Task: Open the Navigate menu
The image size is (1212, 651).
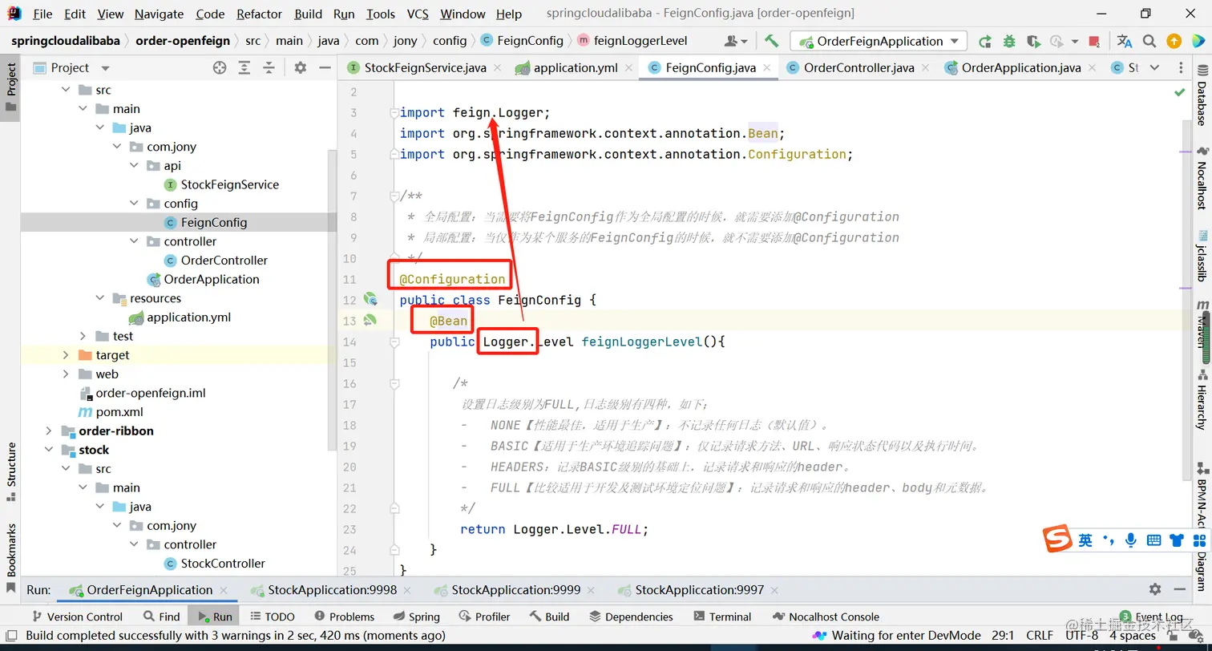Action: tap(159, 14)
